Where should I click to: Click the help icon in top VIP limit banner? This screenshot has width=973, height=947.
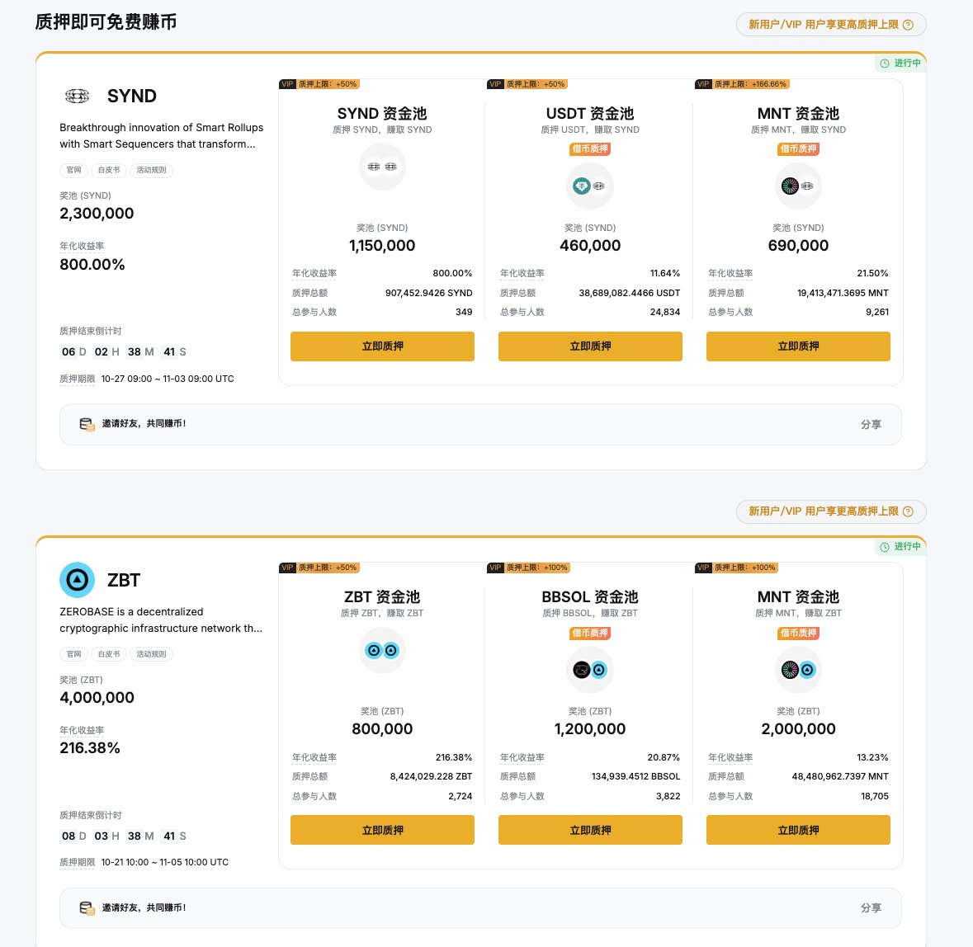[x=908, y=25]
